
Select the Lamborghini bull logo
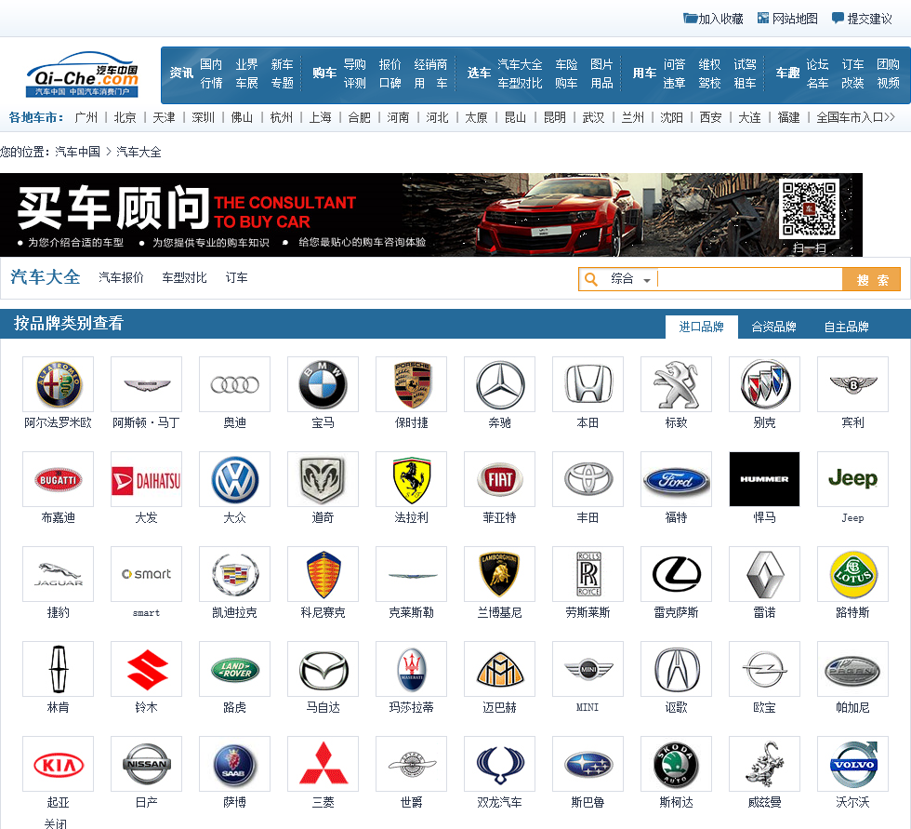500,574
